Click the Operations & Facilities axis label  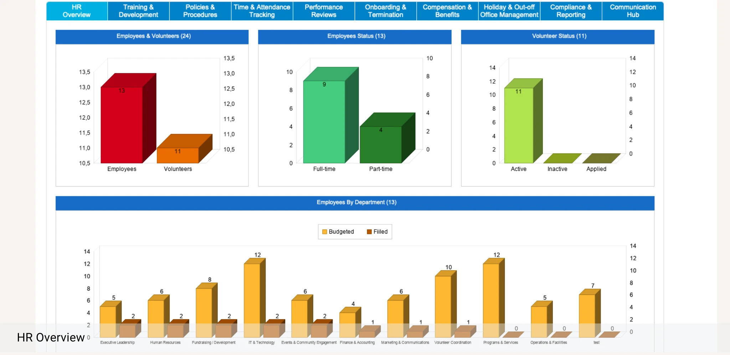[x=549, y=343]
